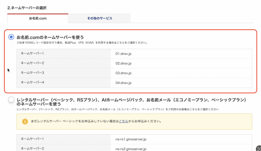Click the 2.ネームサーバーの選択 section heading
261x151 pixels.
coord(27,8)
